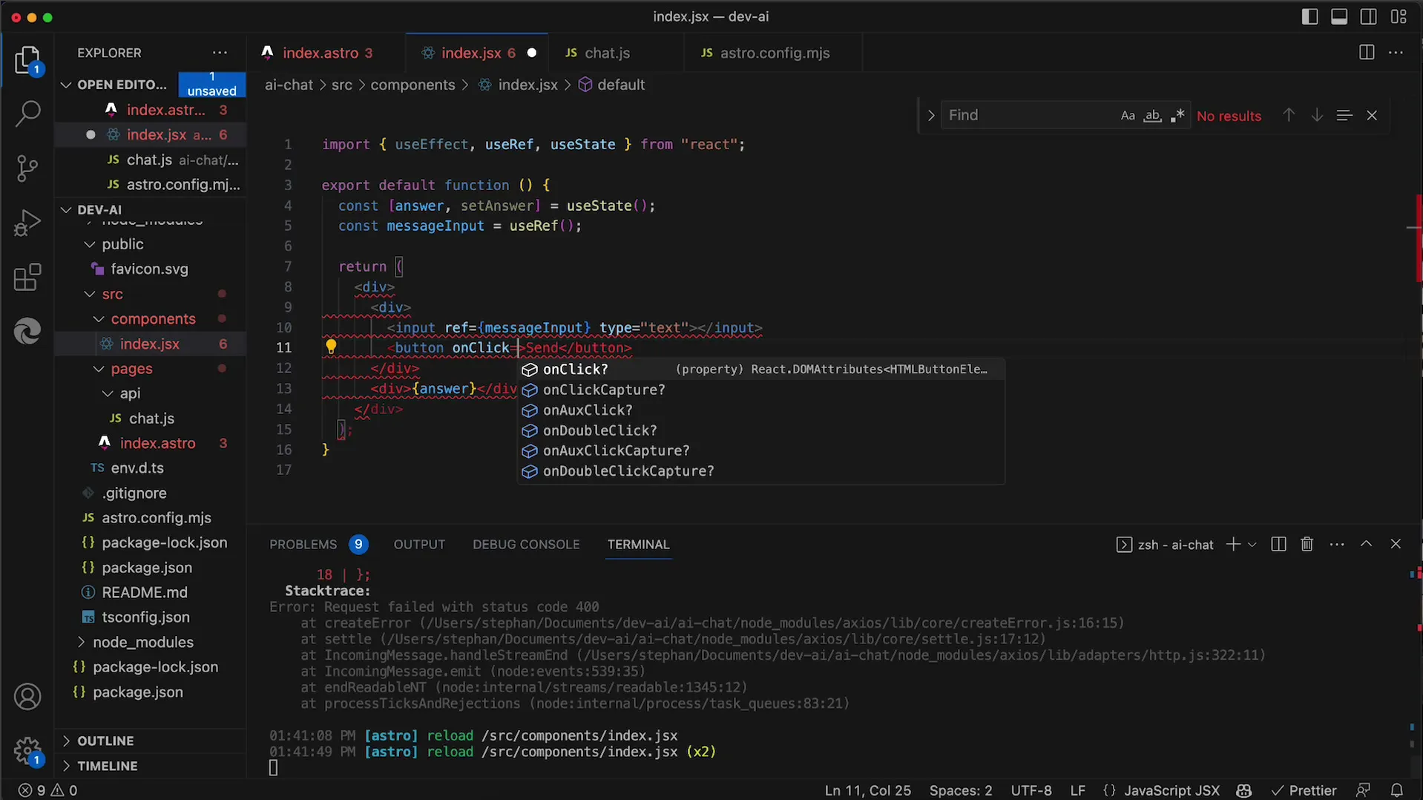Toggle Match Case in Find
This screenshot has height=800, width=1423.
tap(1128, 115)
